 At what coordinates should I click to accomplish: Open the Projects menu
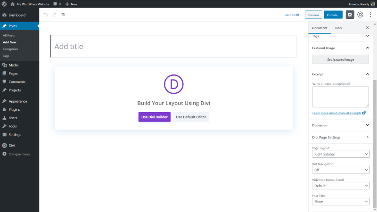coord(19,90)
